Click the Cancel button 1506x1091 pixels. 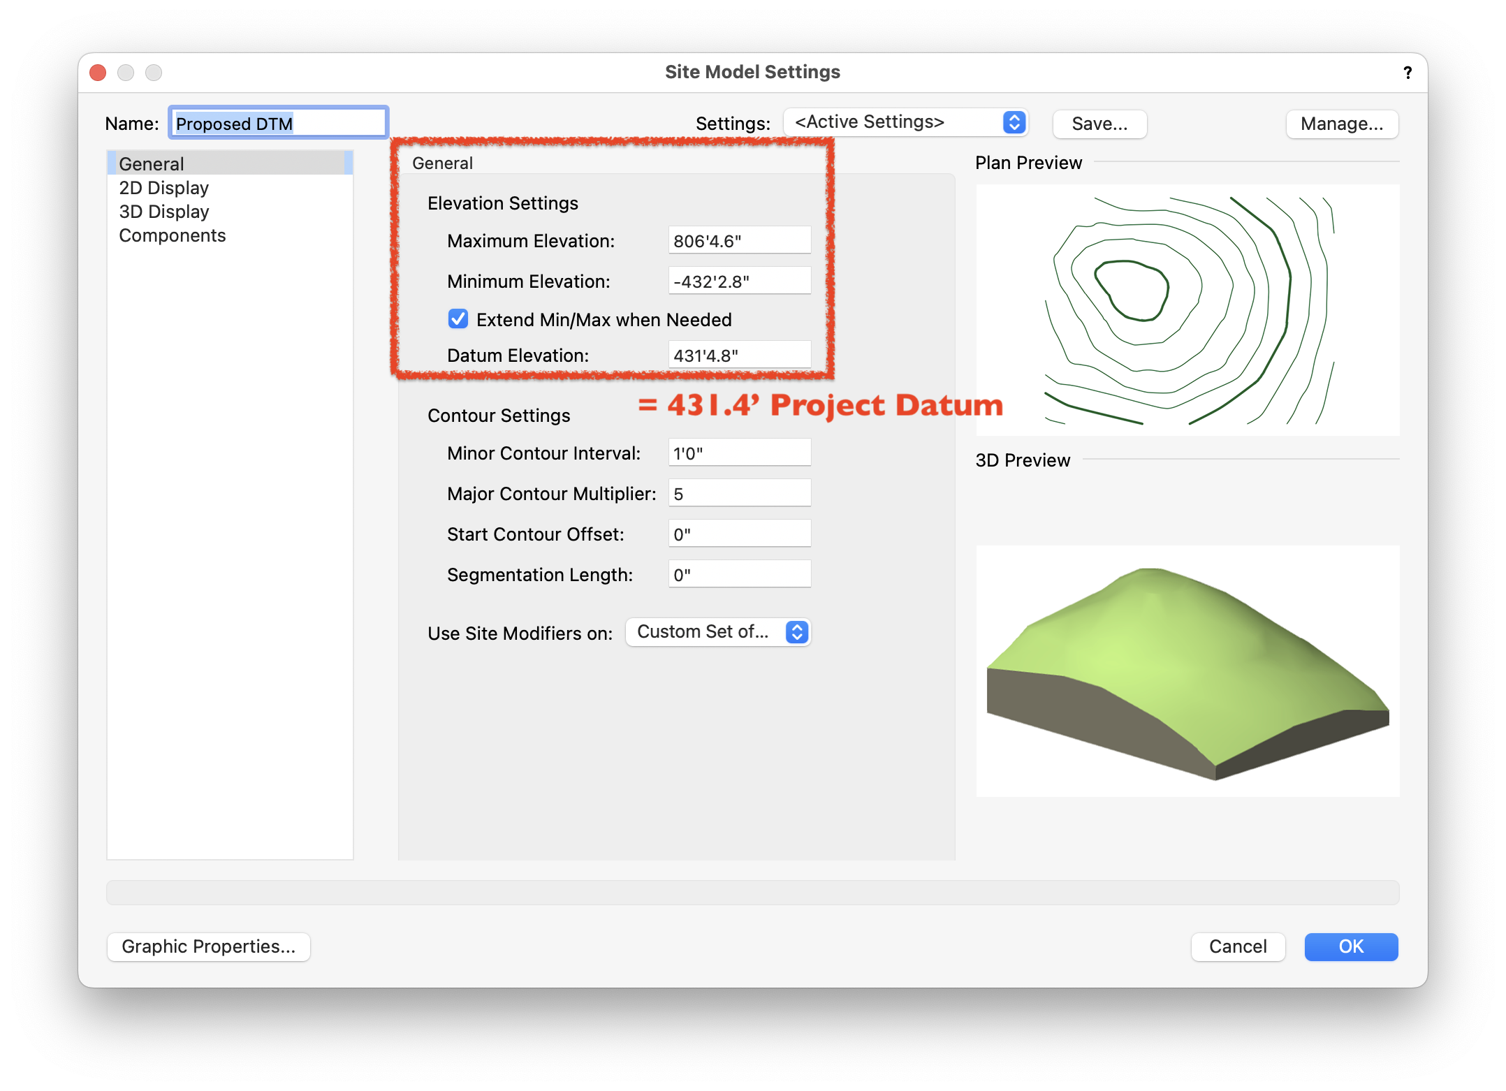point(1237,946)
